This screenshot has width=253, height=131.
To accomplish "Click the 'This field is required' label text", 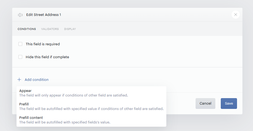I will (43, 44).
